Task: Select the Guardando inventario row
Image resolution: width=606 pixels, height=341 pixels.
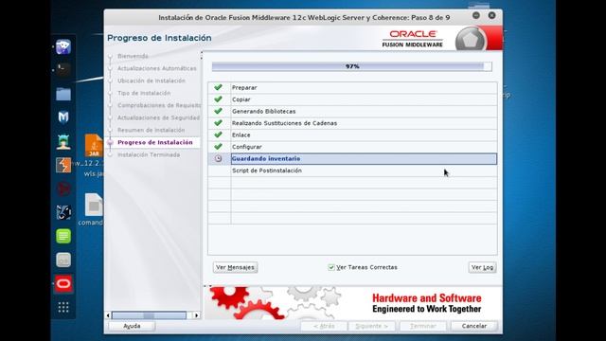Action: (364, 158)
